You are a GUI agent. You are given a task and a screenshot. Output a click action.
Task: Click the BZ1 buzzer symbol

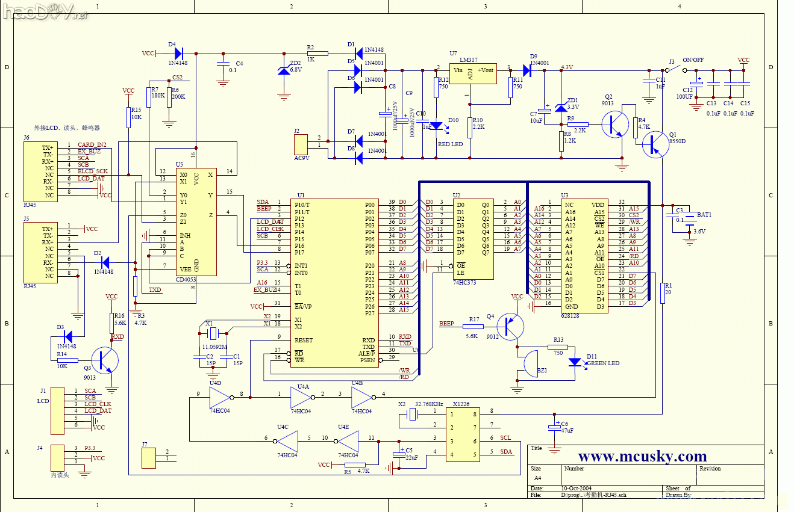coord(531,363)
